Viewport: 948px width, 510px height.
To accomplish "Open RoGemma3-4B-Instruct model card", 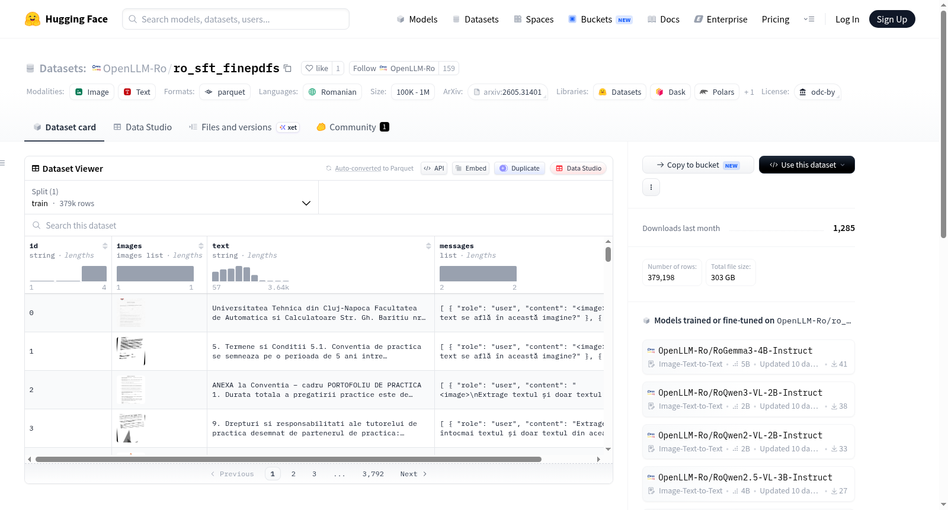I will coord(748,357).
